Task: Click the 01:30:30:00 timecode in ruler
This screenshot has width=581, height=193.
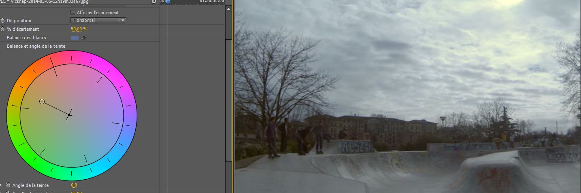Action: click(x=212, y=2)
